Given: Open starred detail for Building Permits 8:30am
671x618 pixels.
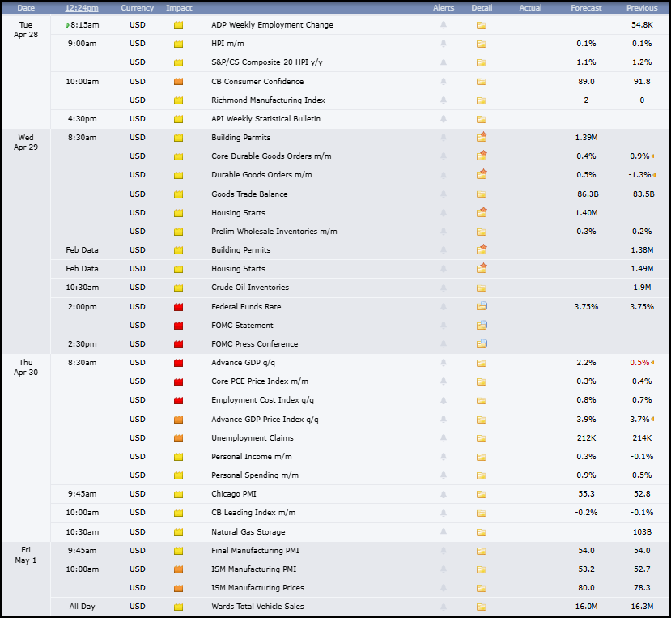Looking at the screenshot, I should (x=482, y=137).
